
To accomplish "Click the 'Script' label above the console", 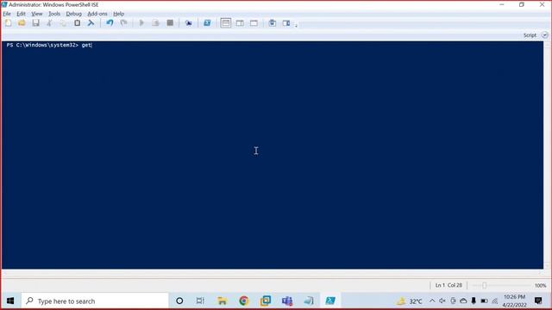I will [530, 35].
